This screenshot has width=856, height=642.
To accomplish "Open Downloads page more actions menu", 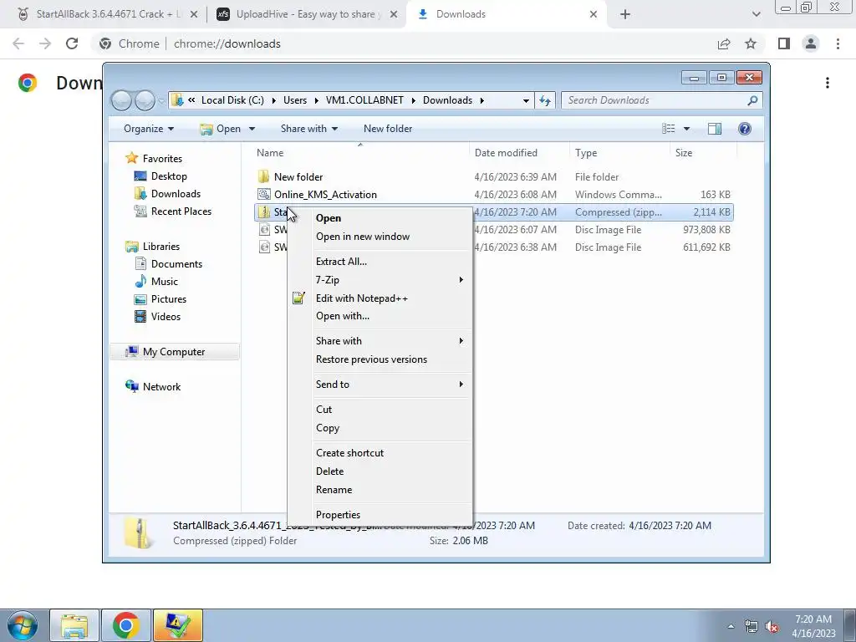I will [828, 83].
